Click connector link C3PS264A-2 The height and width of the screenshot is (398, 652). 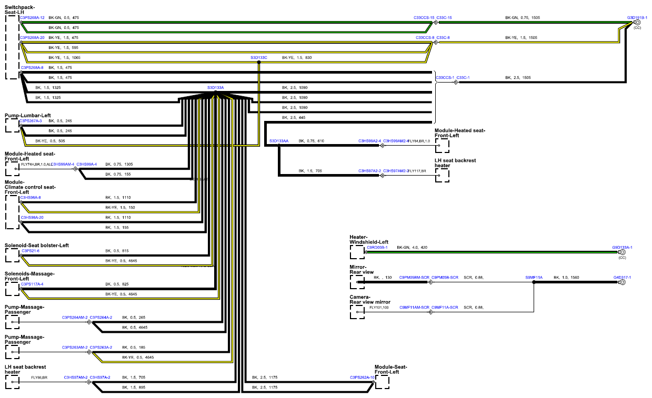coord(101,318)
